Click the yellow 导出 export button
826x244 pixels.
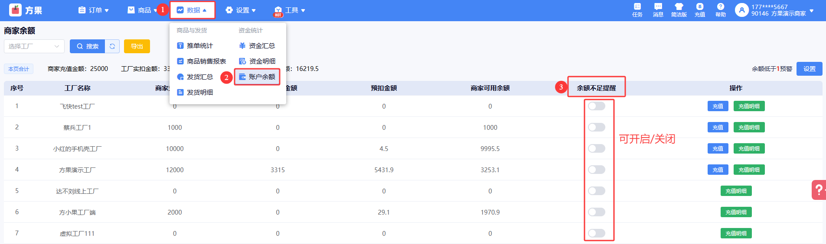point(137,46)
